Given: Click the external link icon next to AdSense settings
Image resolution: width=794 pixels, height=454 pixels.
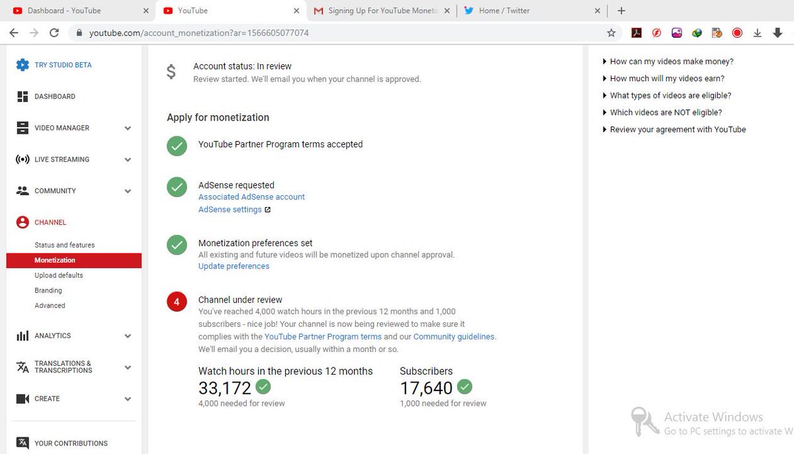Looking at the screenshot, I should pos(267,210).
